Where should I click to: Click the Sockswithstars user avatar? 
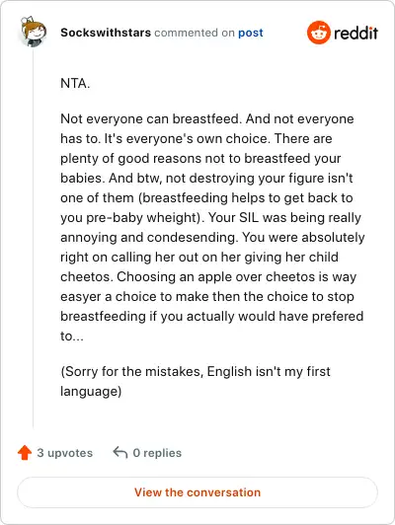pyautogui.click(x=33, y=32)
